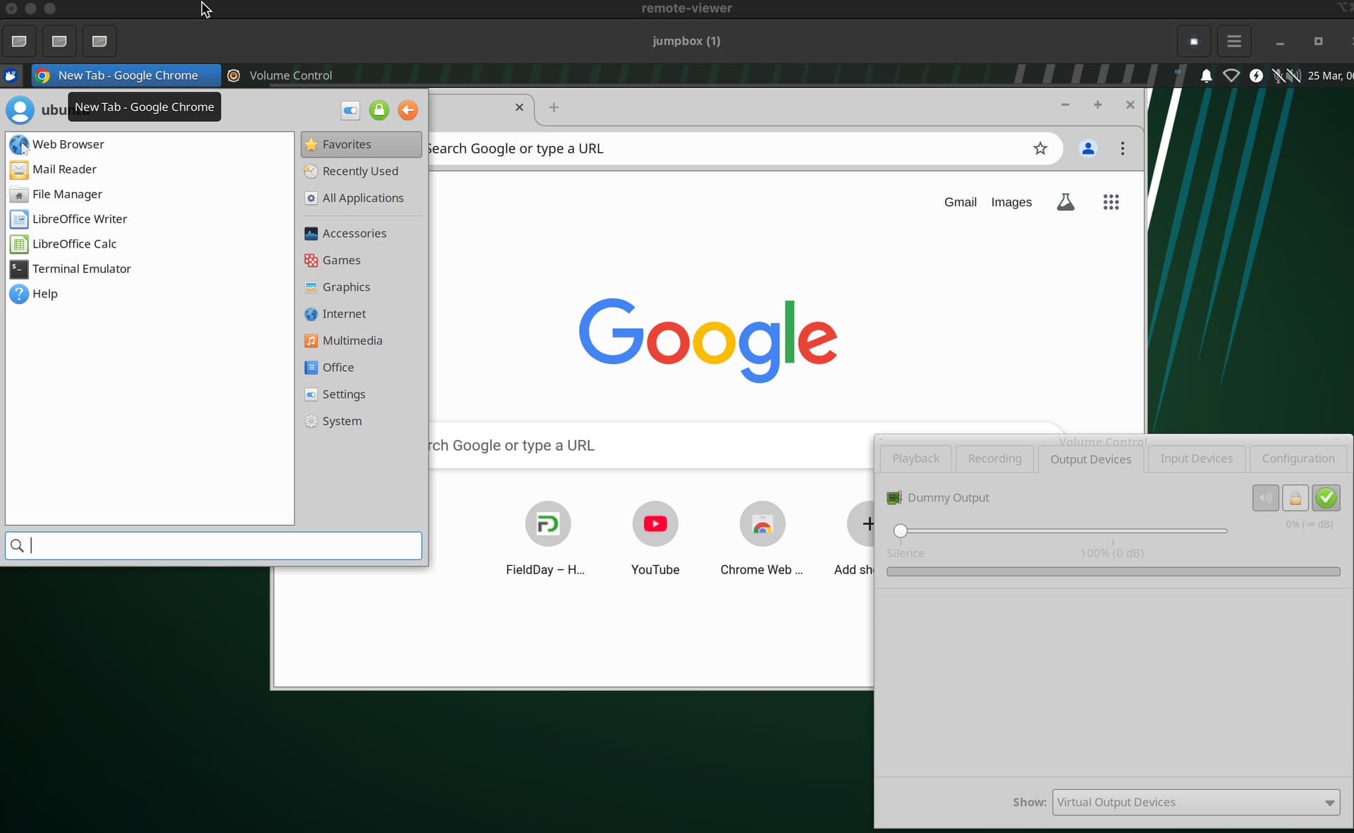Start LibreOffice Writer from favorites
Image resolution: width=1354 pixels, height=833 pixels.
pyautogui.click(x=150, y=219)
